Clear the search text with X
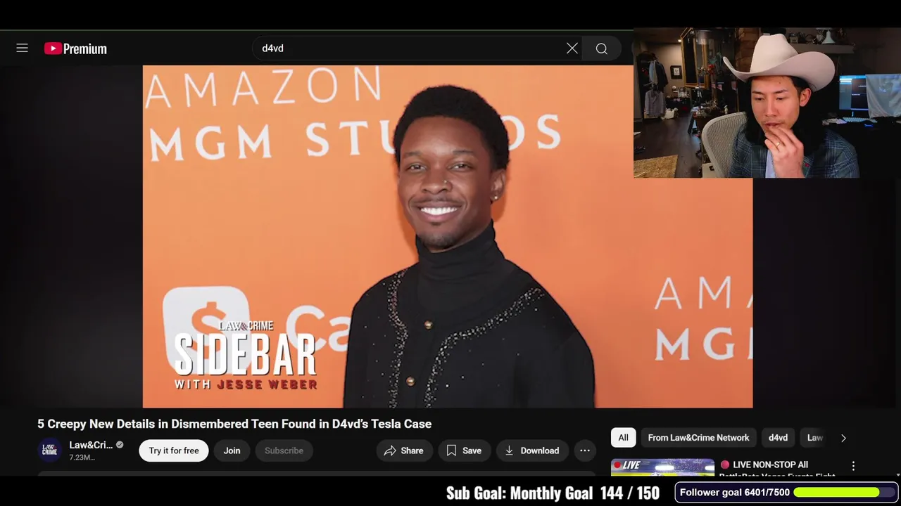Image resolution: width=901 pixels, height=506 pixels. [572, 48]
